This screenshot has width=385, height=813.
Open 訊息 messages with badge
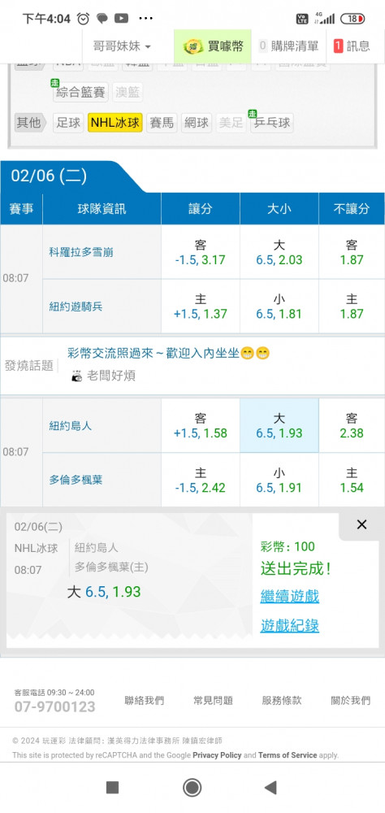[353, 46]
